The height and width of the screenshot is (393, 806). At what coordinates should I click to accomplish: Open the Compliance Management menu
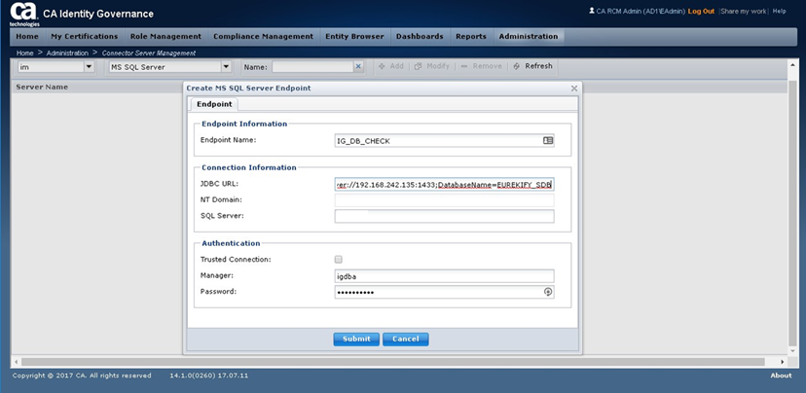[263, 36]
